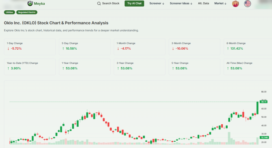Click the Regulated Electric industry tag
Viewport: 272px width, 148px height.
27,12
